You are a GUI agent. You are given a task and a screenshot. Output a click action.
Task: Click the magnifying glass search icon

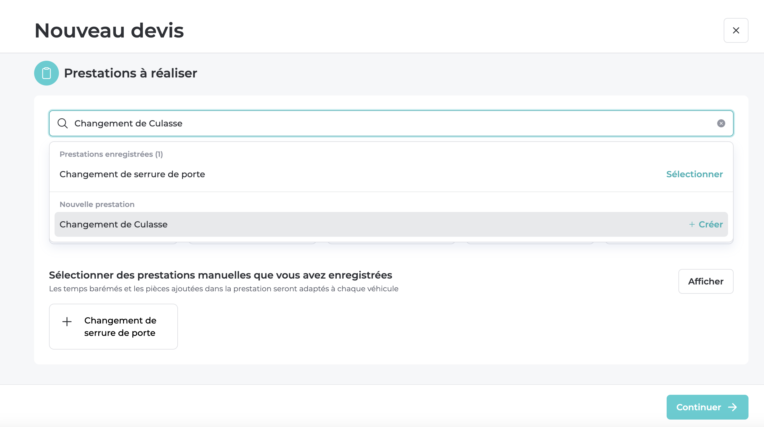tap(63, 123)
